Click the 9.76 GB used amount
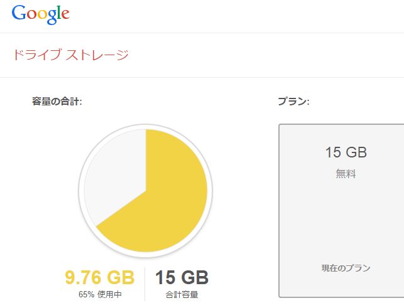The width and height of the screenshot is (404, 308). [x=100, y=277]
